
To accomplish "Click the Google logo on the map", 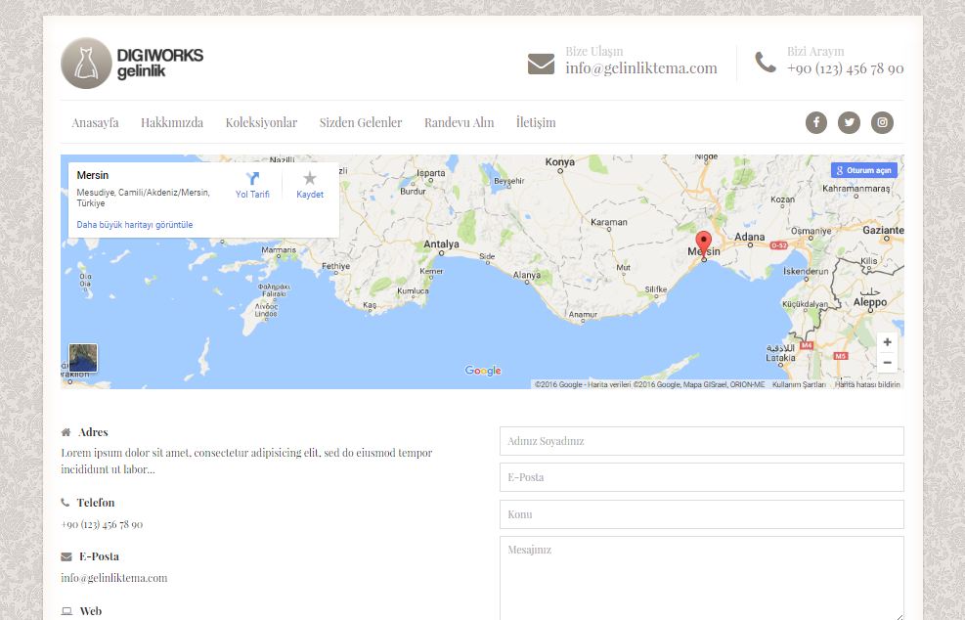I will [483, 371].
